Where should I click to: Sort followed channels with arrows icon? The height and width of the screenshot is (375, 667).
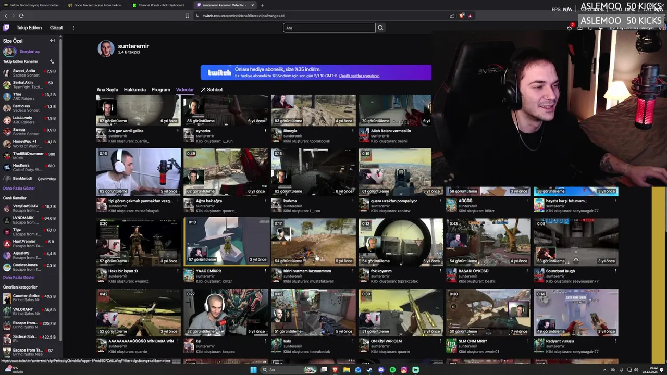pos(52,61)
